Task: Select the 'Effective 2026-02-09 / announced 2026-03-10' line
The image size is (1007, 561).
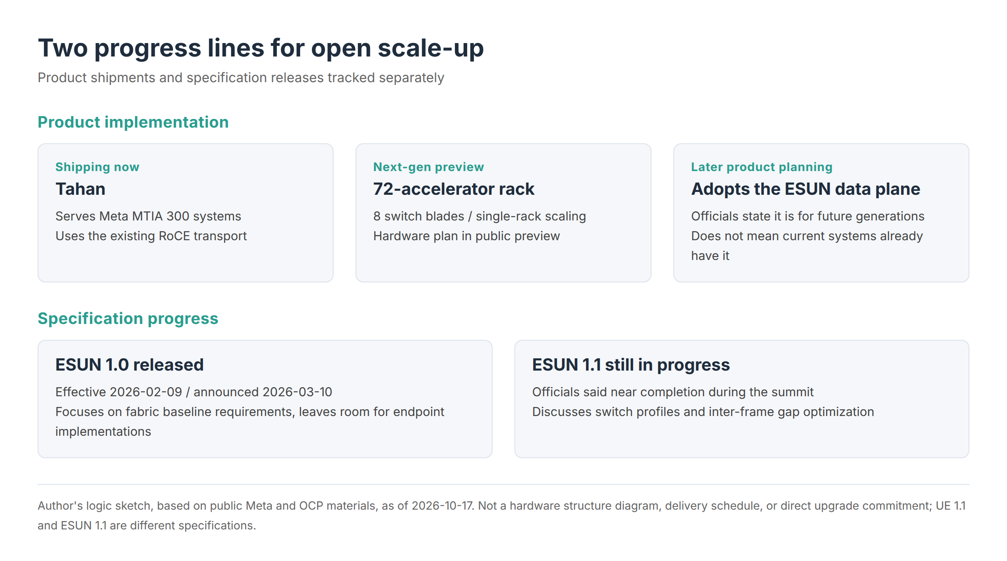Action: [194, 392]
